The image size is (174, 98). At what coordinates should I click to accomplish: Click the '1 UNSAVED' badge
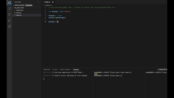pos(29,5)
